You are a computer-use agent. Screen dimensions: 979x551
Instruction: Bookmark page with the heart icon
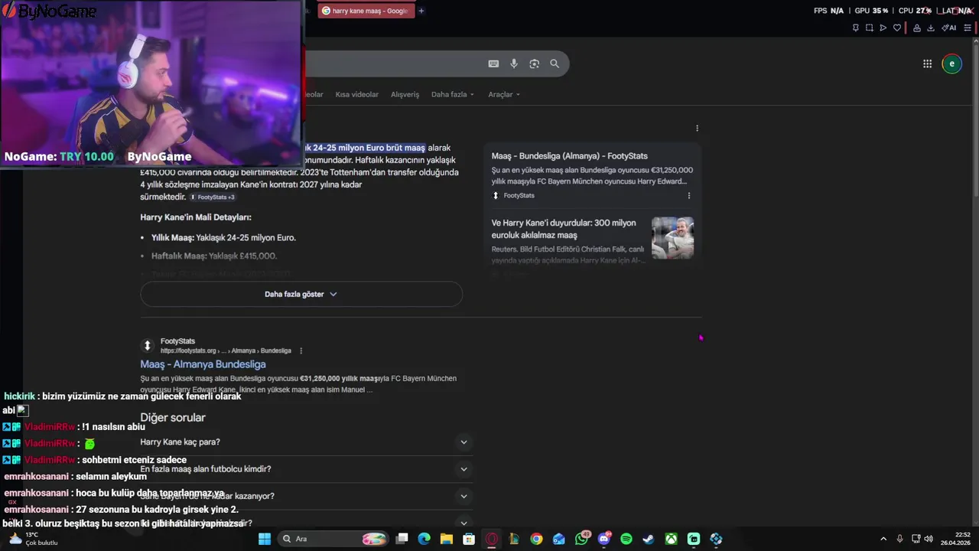[x=897, y=28]
